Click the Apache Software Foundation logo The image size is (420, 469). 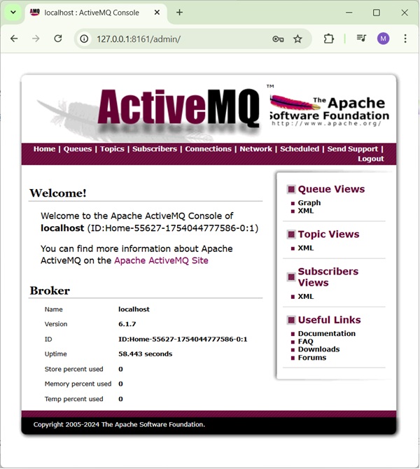[329, 111]
